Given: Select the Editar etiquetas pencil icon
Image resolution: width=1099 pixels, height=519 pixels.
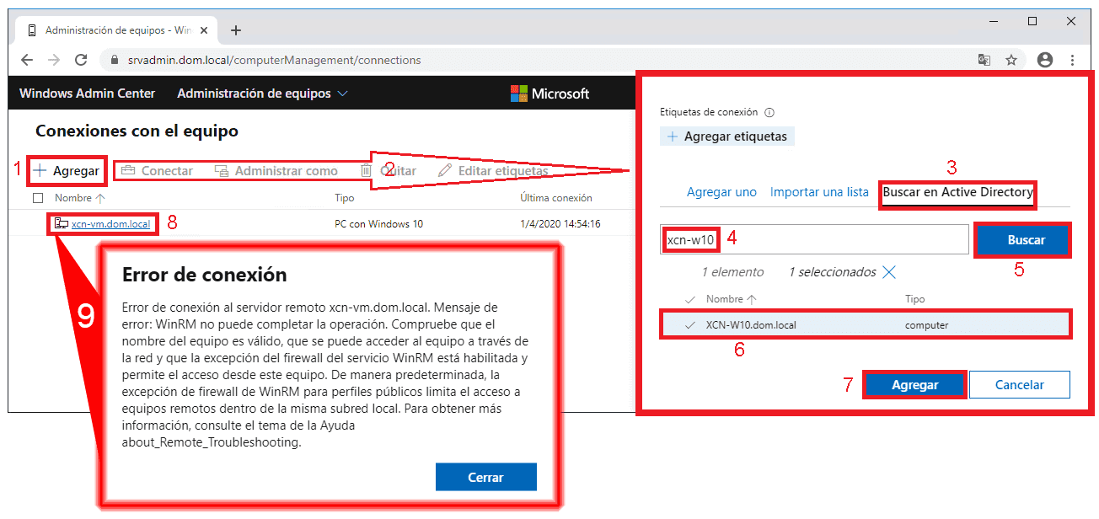Looking at the screenshot, I should 444,169.
